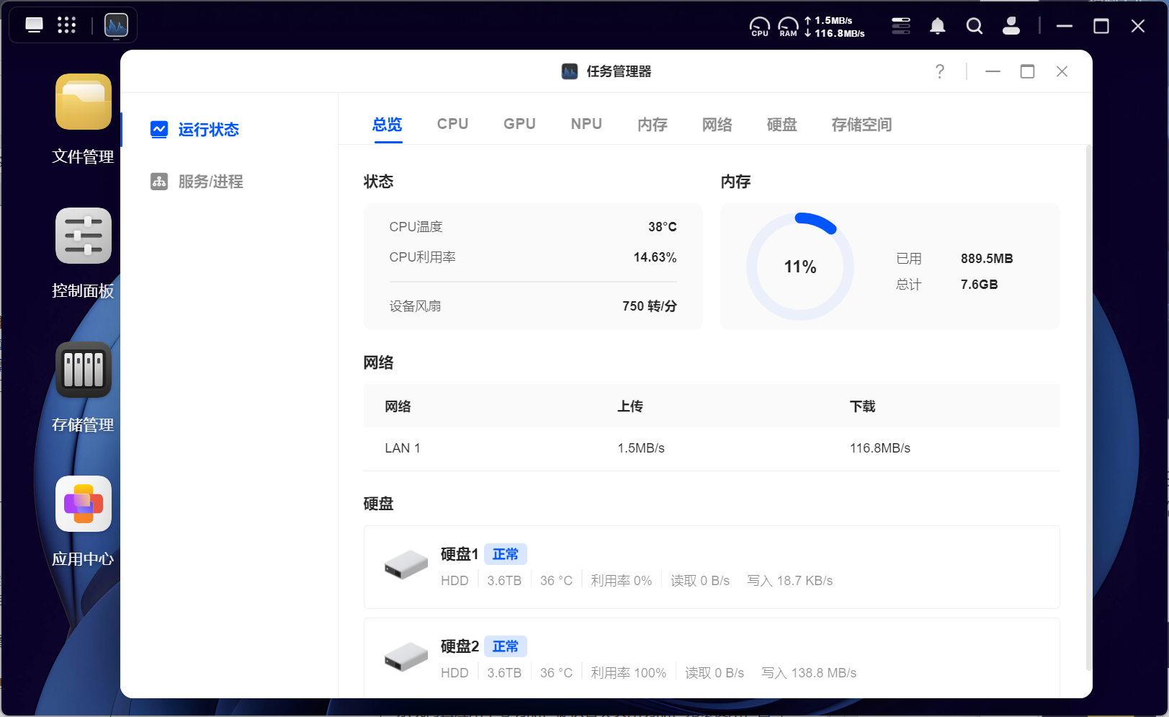
Task: Click 硬盘2 利用率 100% text
Action: click(x=629, y=673)
